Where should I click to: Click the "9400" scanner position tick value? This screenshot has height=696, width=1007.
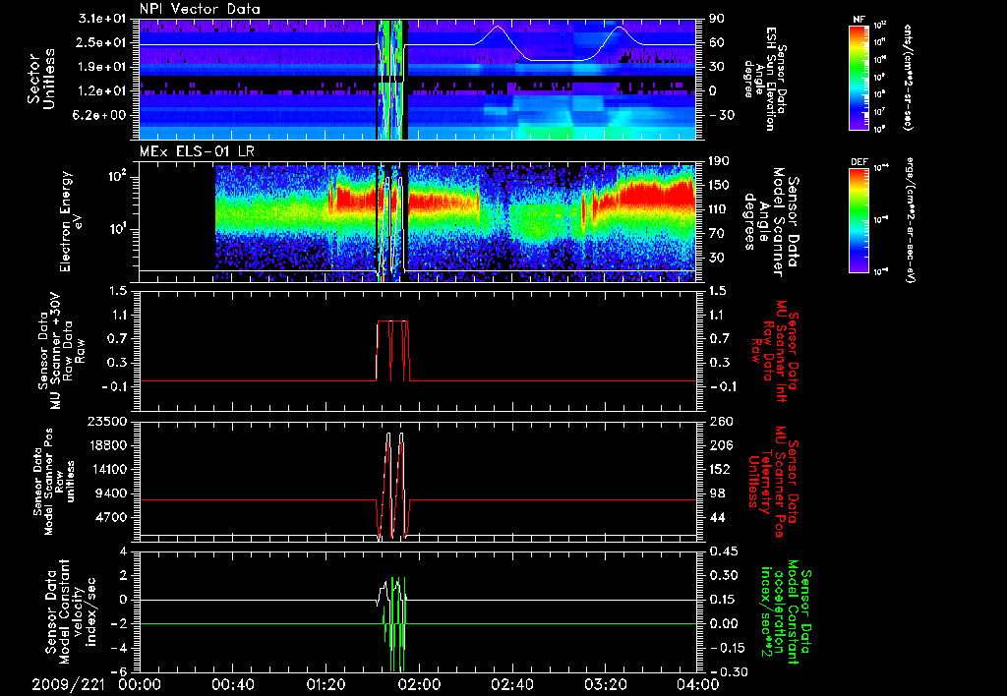click(112, 493)
